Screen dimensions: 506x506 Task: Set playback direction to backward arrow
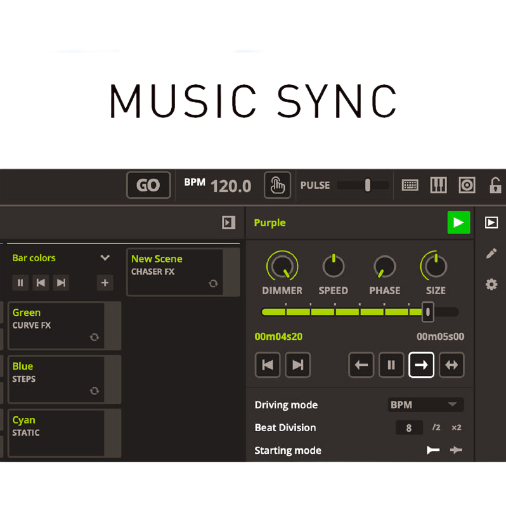tap(361, 365)
